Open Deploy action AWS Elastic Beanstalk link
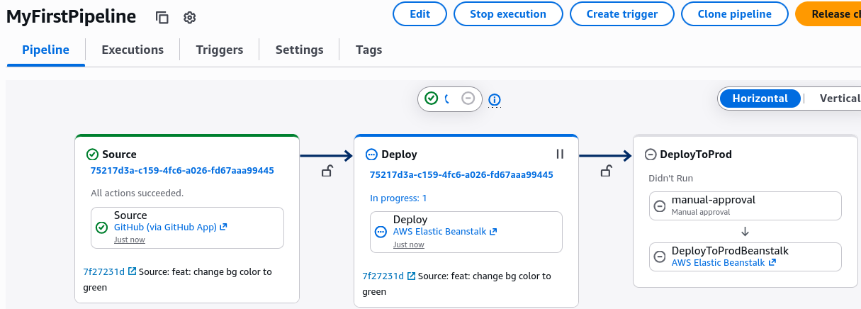This screenshot has width=861, height=309. 445,232
